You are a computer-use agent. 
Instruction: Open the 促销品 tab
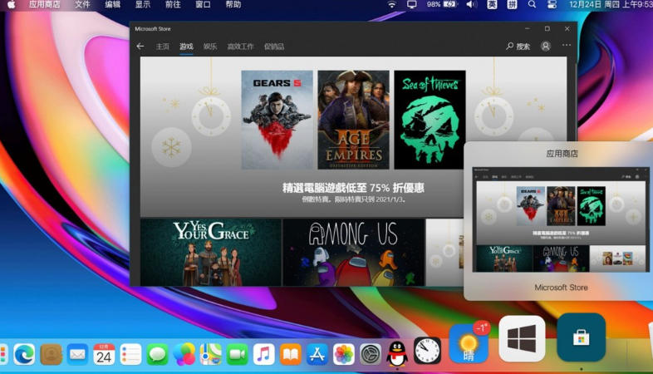click(274, 47)
